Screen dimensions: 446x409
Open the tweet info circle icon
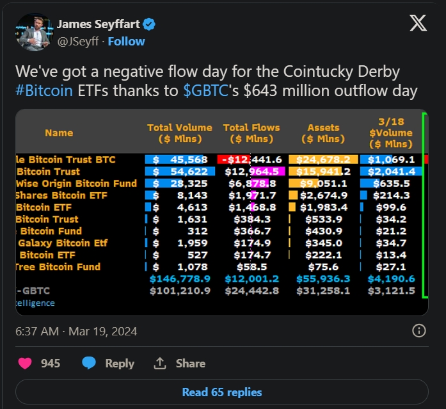click(418, 331)
